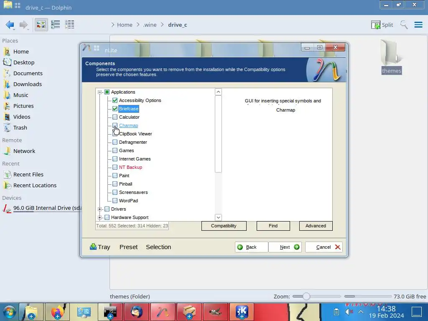Click show desktop button at taskbar end
This screenshot has width=428, height=321.
click(417, 312)
